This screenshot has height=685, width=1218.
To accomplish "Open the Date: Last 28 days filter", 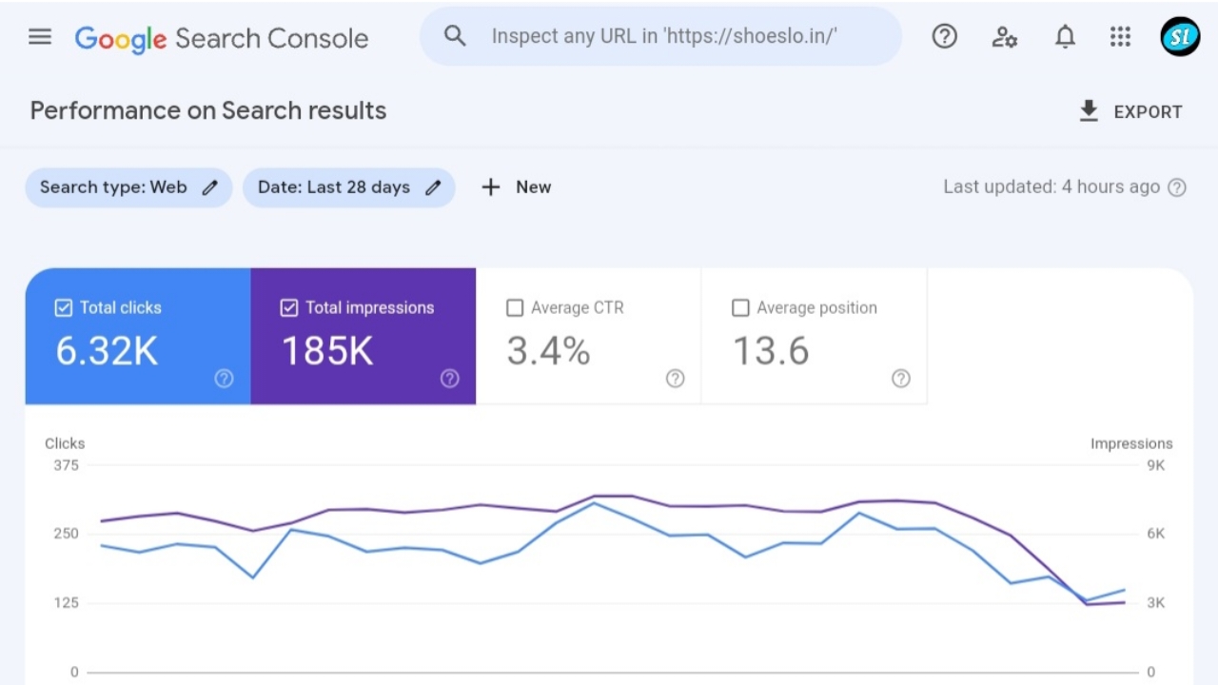I will (348, 187).
